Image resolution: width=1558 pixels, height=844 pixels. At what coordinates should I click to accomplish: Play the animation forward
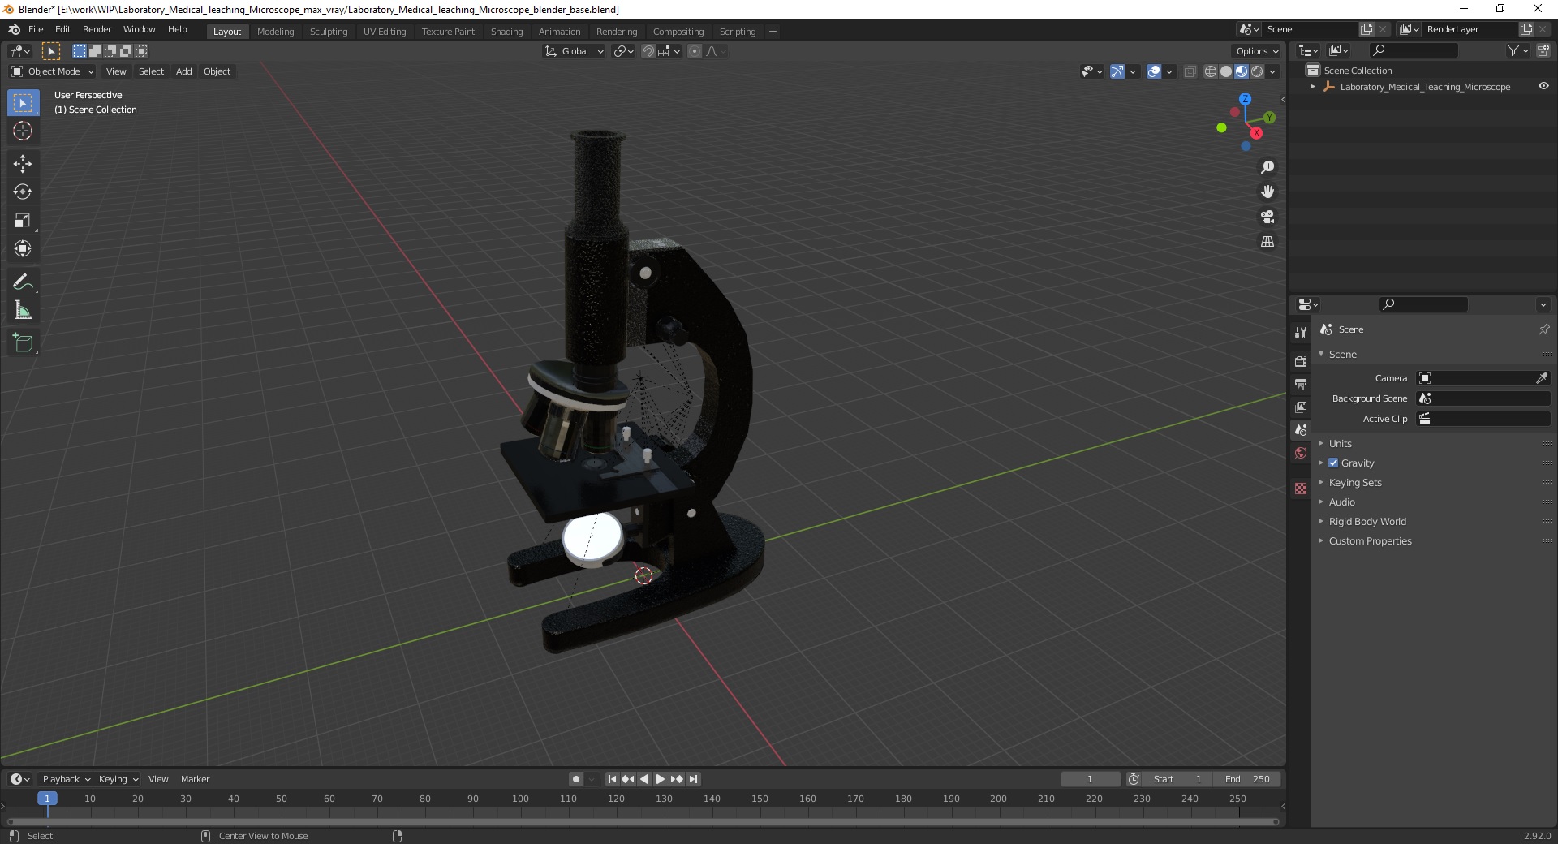(x=661, y=779)
